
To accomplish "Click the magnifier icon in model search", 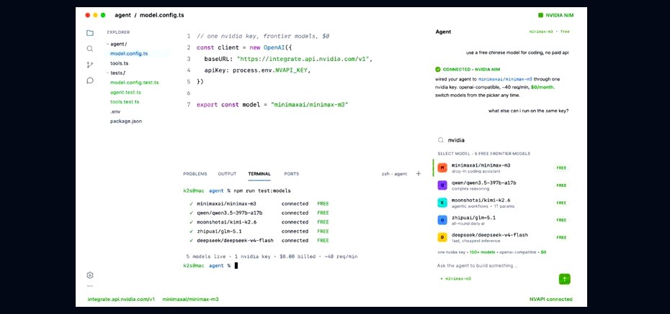I will coord(440,140).
